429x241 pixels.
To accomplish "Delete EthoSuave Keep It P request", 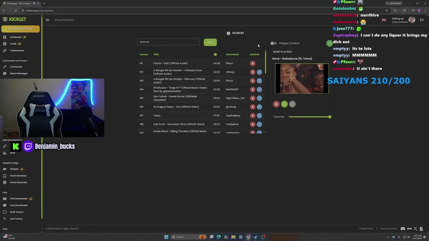I will (253, 89).
